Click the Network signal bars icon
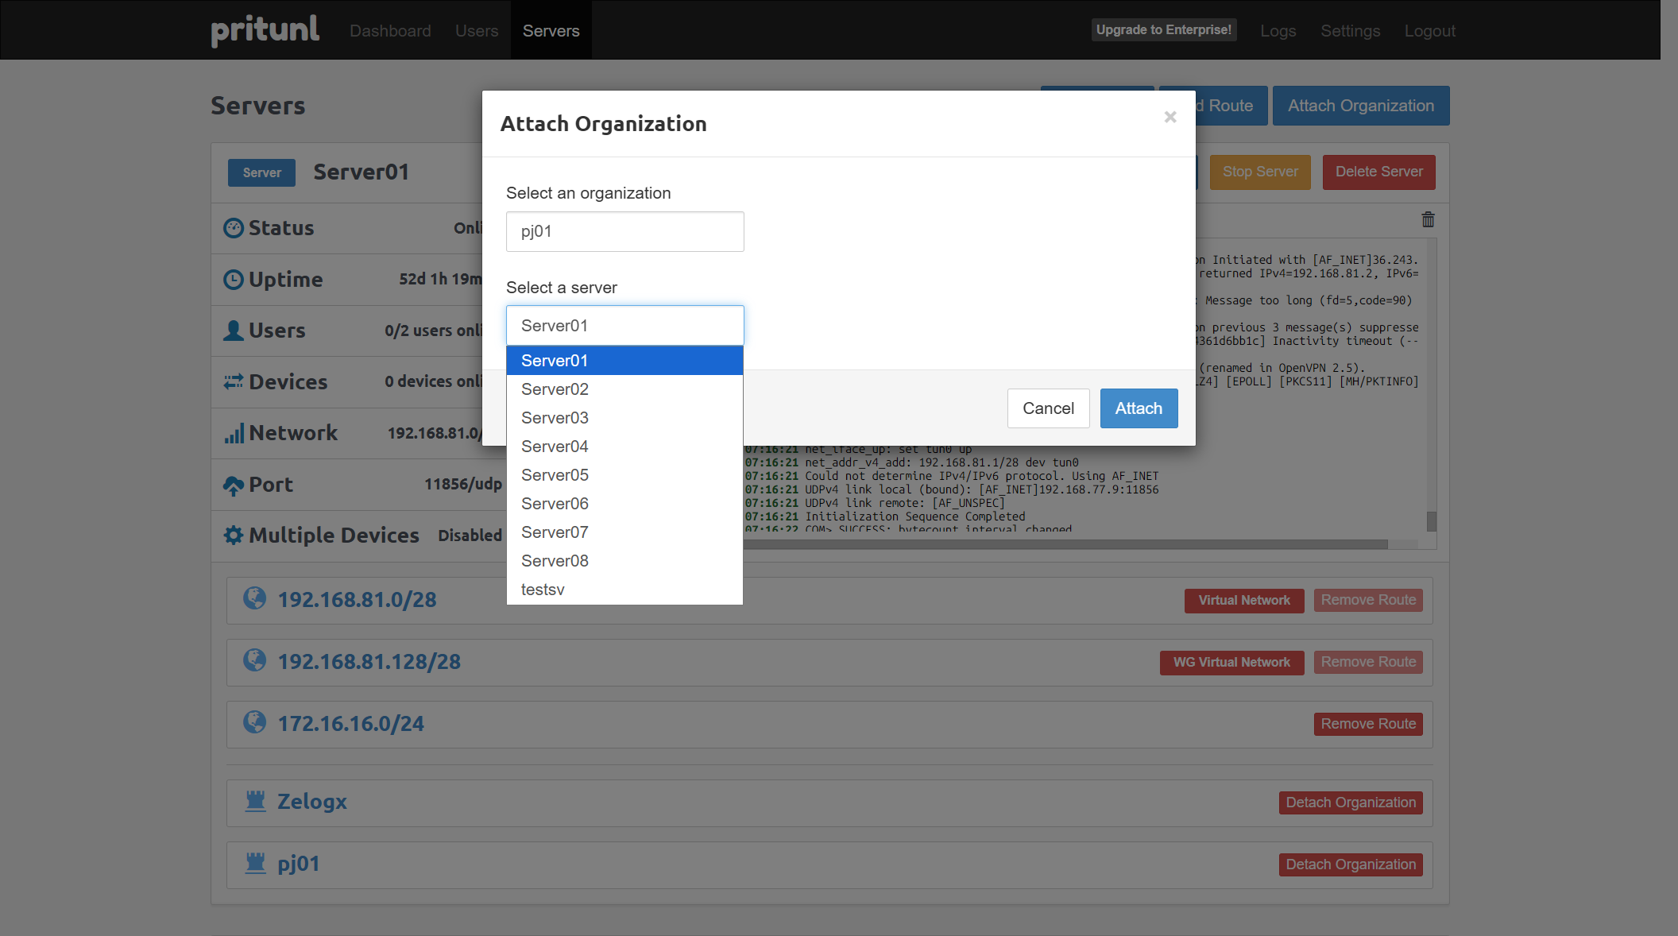 (234, 433)
